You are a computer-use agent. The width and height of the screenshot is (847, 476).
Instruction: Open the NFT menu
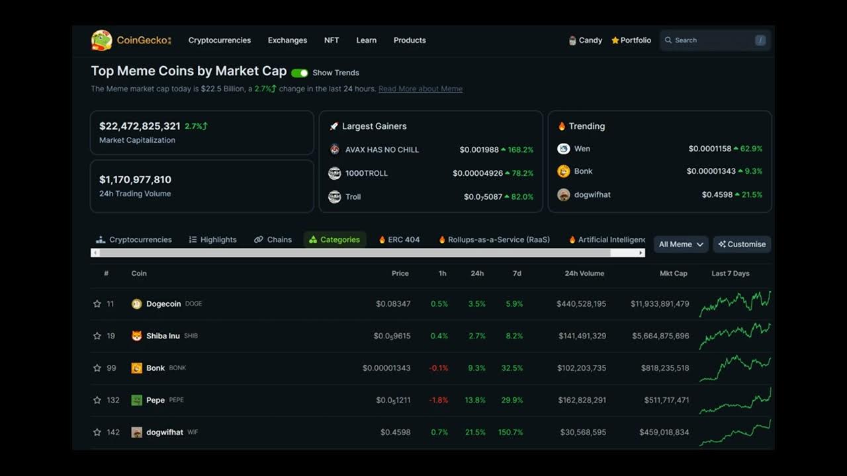click(x=332, y=40)
